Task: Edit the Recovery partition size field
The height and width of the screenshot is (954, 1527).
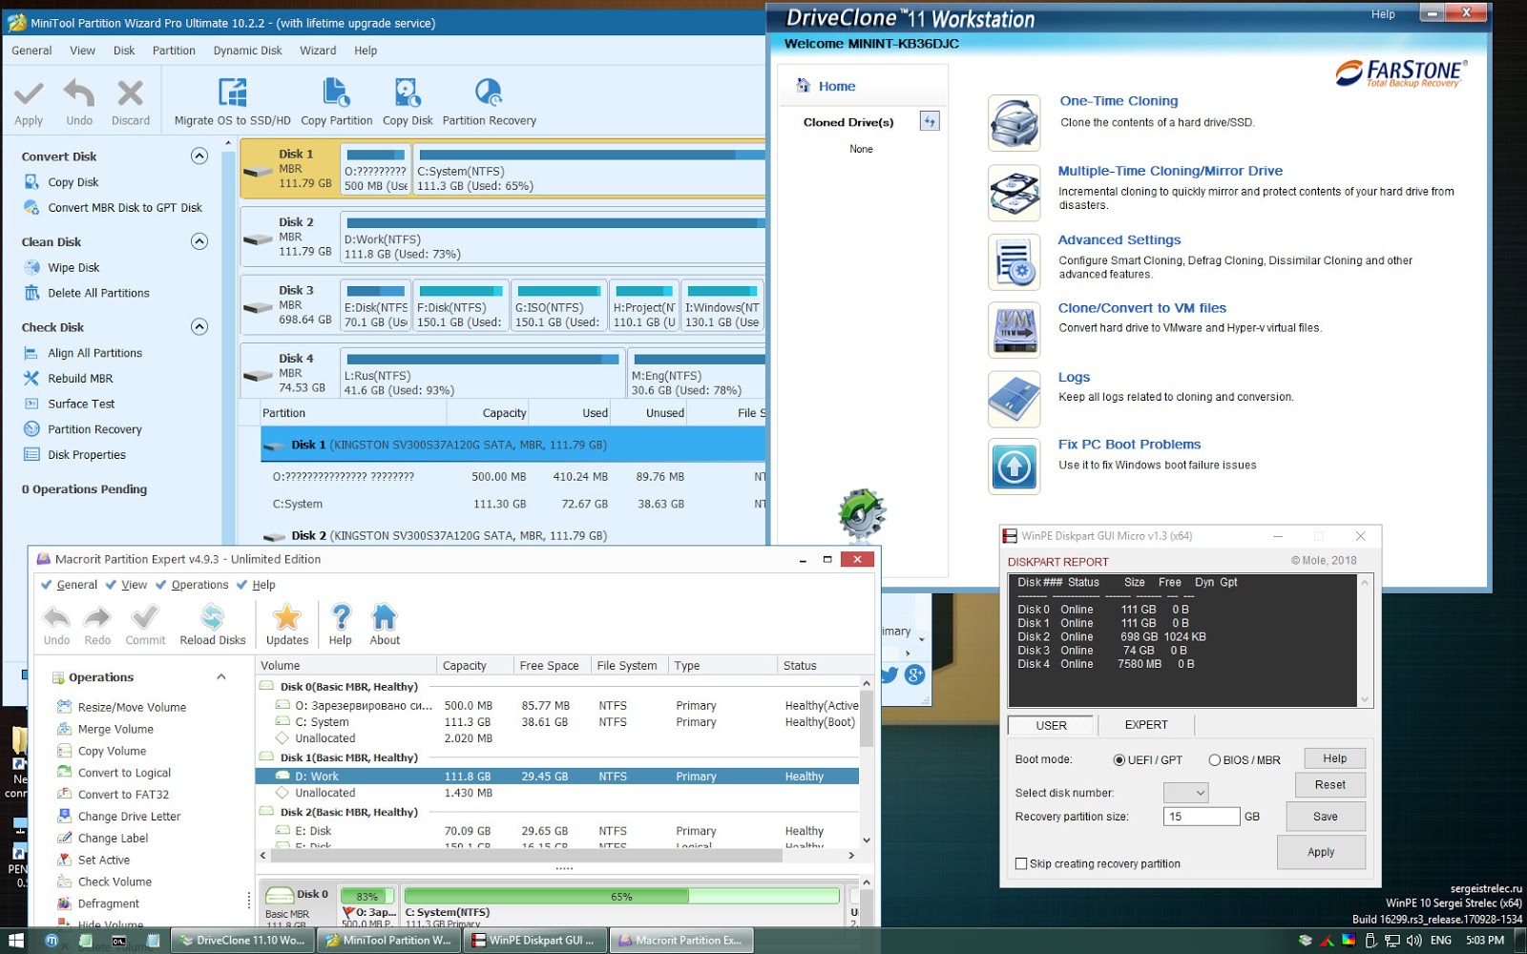Action: (1201, 816)
